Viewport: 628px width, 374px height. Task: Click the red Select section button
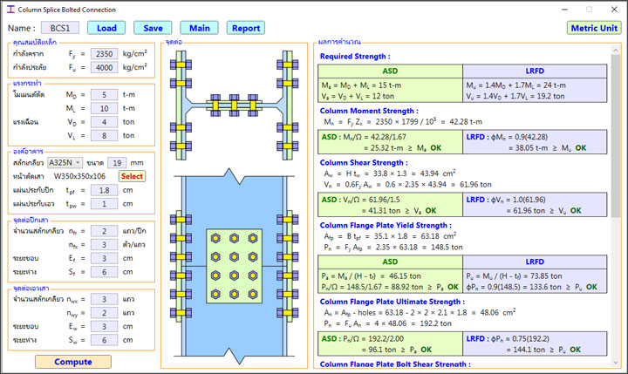pyautogui.click(x=133, y=176)
